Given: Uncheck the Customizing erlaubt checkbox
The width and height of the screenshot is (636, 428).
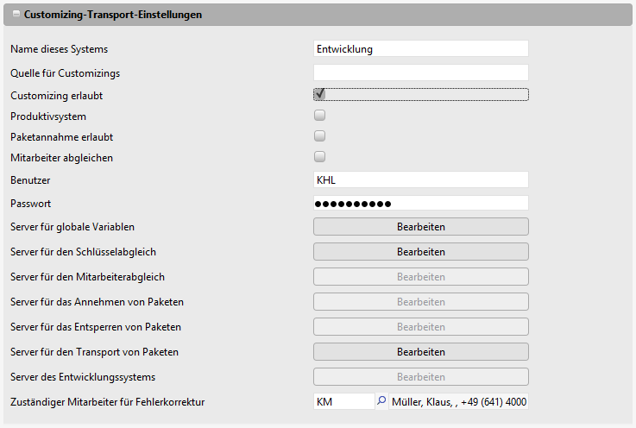Looking at the screenshot, I should pos(319,94).
